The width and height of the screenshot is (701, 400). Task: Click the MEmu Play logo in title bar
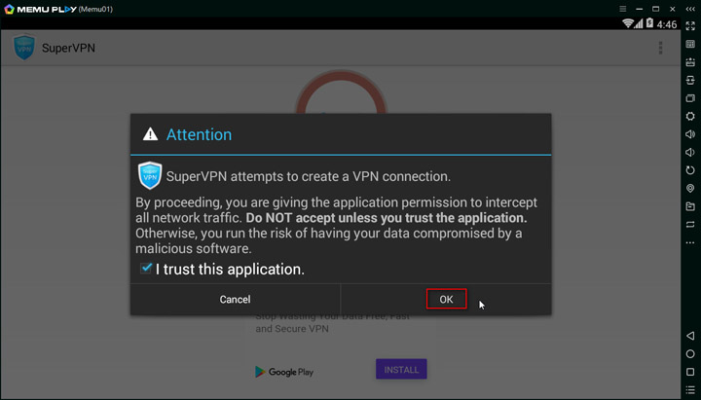tap(40, 9)
